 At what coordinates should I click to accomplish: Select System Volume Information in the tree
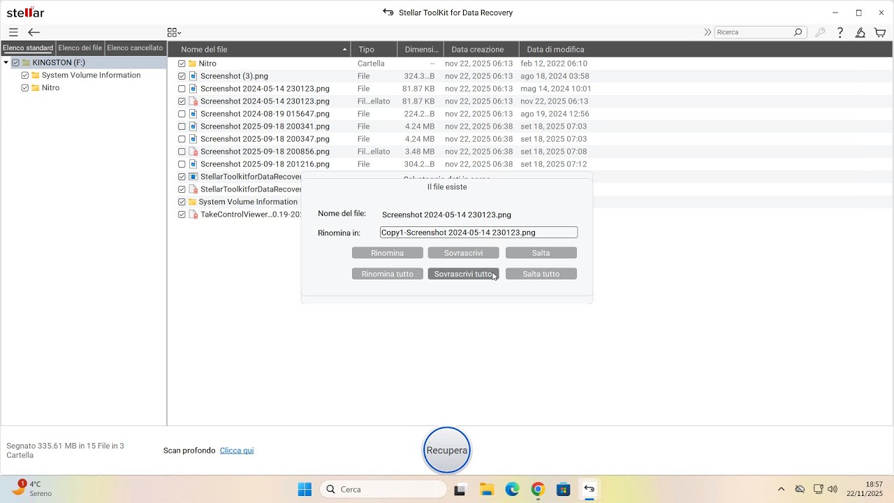point(91,75)
